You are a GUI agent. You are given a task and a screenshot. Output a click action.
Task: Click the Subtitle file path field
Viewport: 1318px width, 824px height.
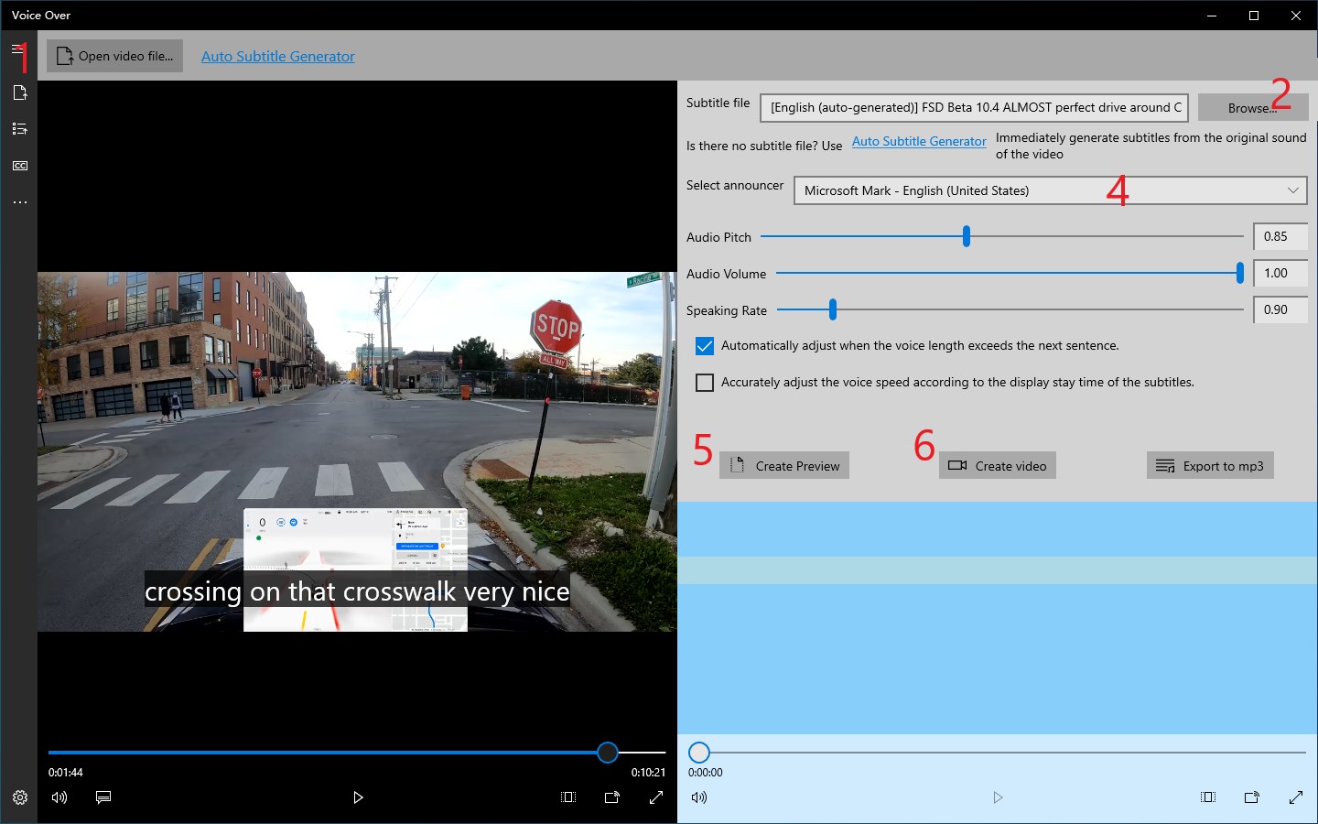click(x=974, y=108)
